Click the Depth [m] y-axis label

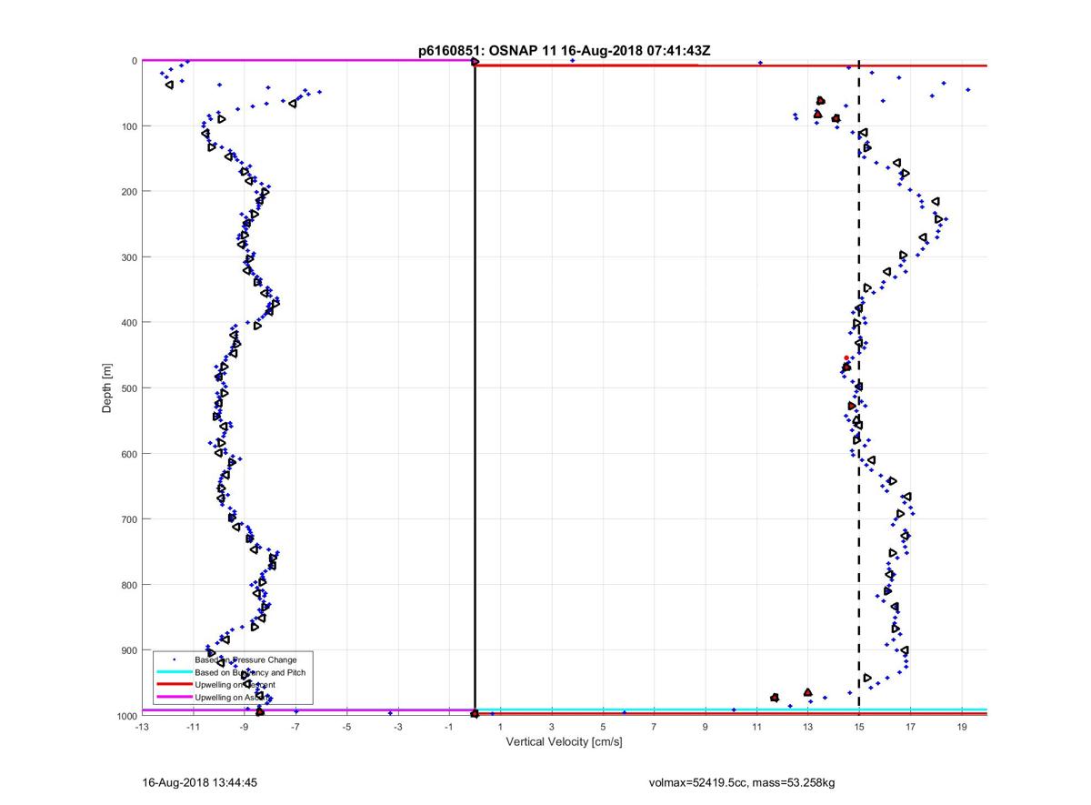pyautogui.click(x=107, y=388)
